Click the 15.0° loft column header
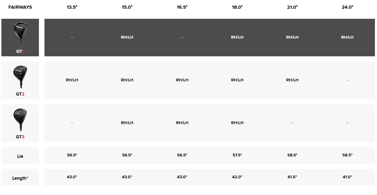Viewport: 377px width, 195px height. coord(127,7)
